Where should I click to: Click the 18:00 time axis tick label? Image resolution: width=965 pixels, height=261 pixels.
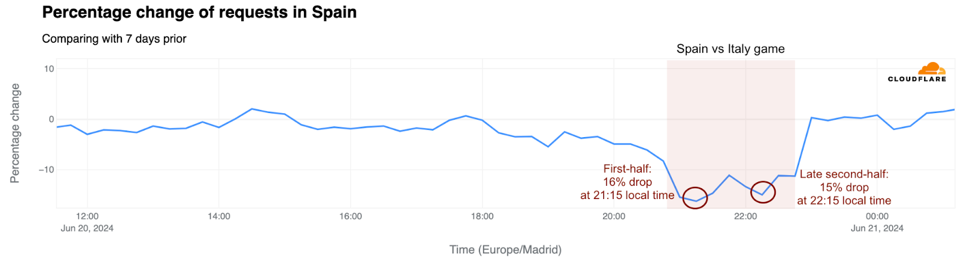click(x=482, y=216)
